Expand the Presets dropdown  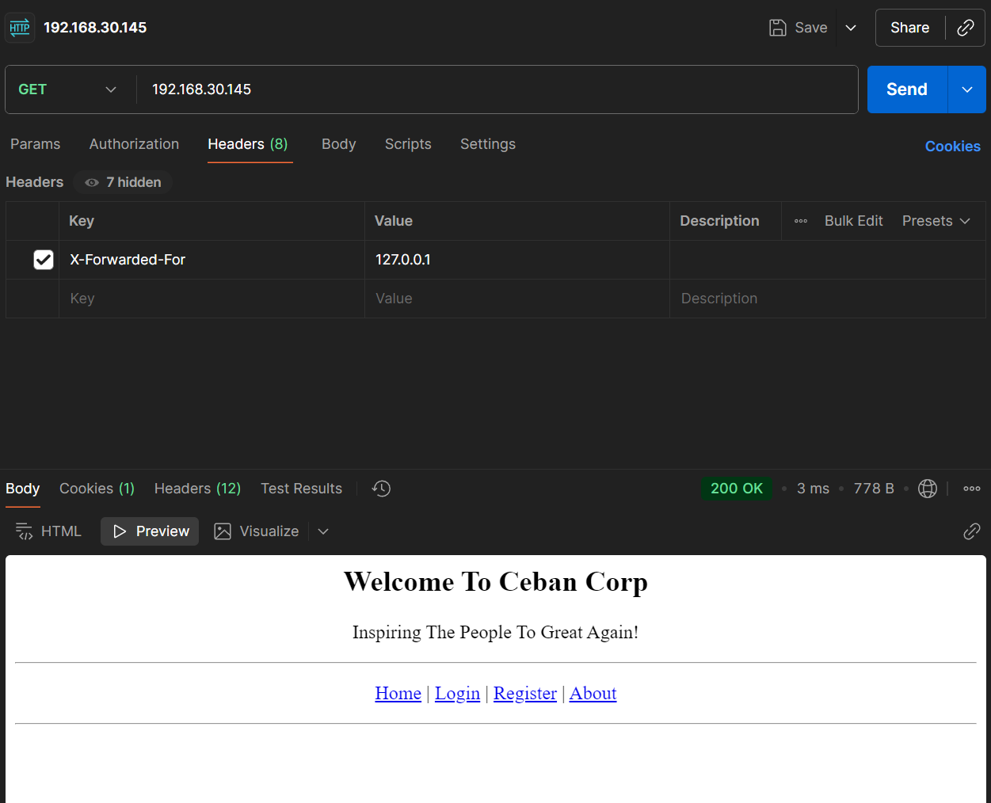pyautogui.click(x=936, y=221)
